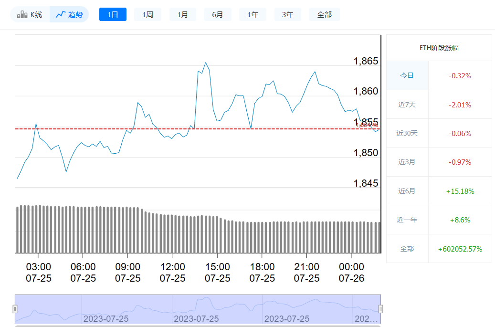Switch to the 1日 time range tab
Image resolution: width=495 pixels, height=327 pixels.
coord(113,14)
